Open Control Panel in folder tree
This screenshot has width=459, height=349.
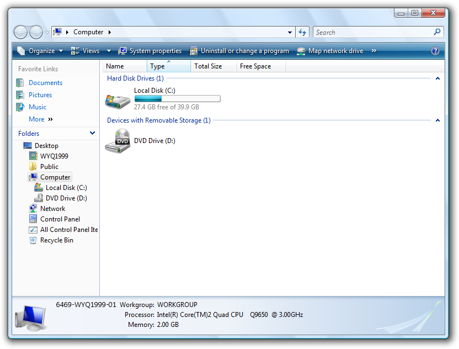pyautogui.click(x=60, y=219)
